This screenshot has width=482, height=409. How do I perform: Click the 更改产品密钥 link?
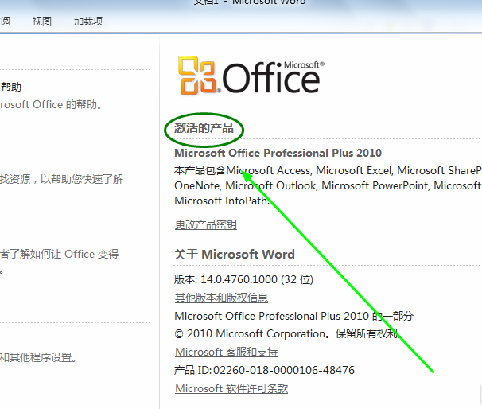coord(205,224)
